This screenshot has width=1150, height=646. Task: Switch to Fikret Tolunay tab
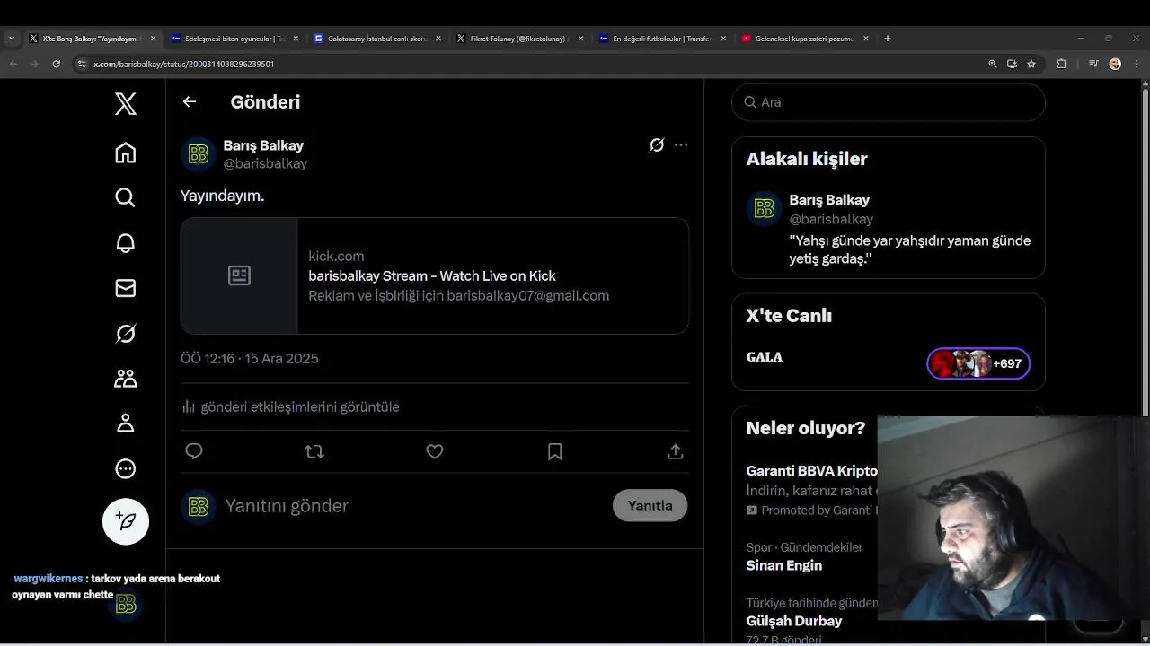pyautogui.click(x=519, y=39)
